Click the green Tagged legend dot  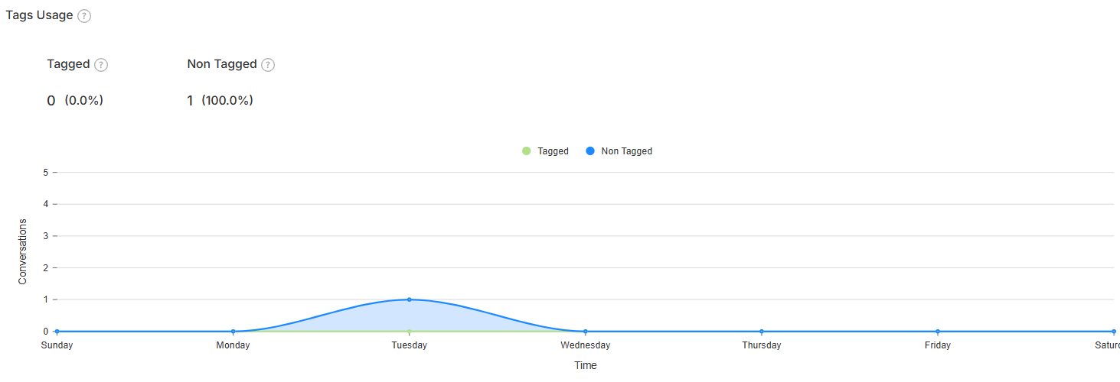click(x=526, y=151)
